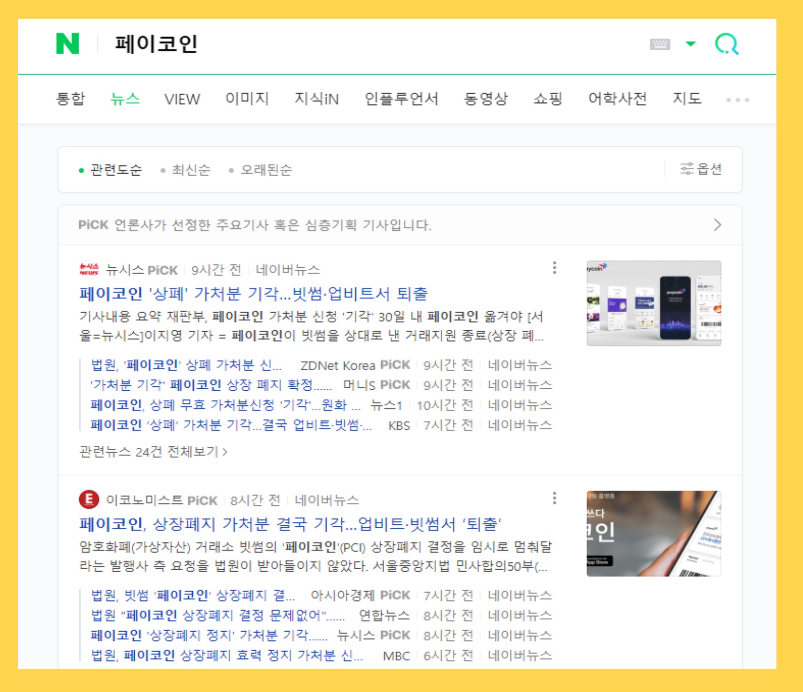Select the 뉴스 tab
Viewport: 803px width, 692px height.
pos(125,99)
